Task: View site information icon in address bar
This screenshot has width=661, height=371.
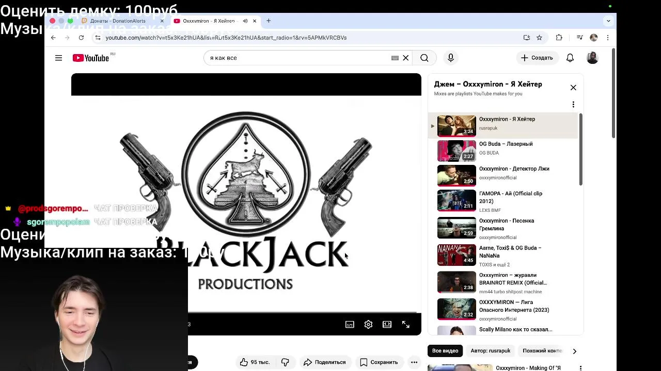Action: click(98, 38)
